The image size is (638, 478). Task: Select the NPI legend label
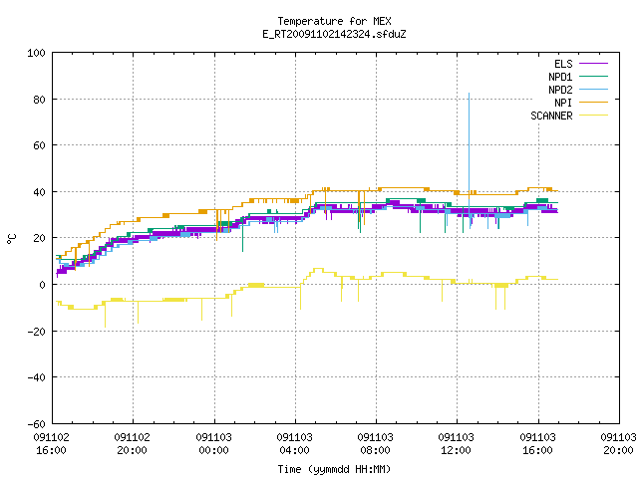(x=563, y=103)
